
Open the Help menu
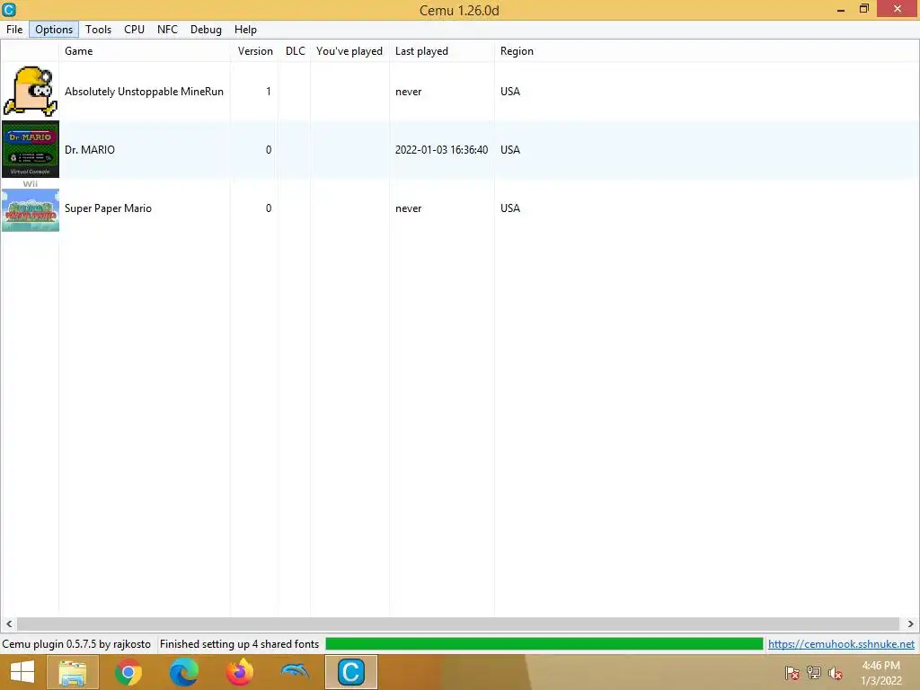(245, 30)
